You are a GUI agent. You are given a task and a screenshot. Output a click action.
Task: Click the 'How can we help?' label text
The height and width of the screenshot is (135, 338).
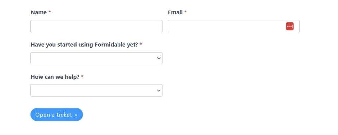55,77
